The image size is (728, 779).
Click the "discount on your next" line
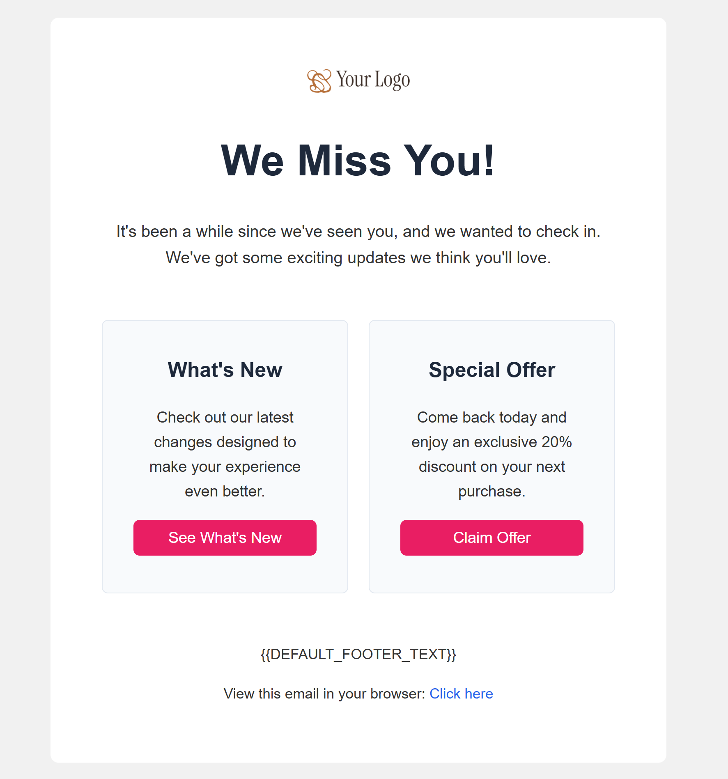pyautogui.click(x=491, y=466)
